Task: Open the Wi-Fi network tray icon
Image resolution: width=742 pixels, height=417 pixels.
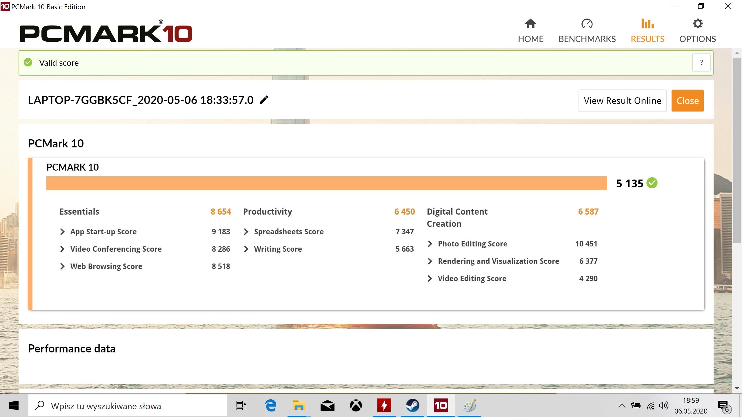Action: (x=650, y=406)
